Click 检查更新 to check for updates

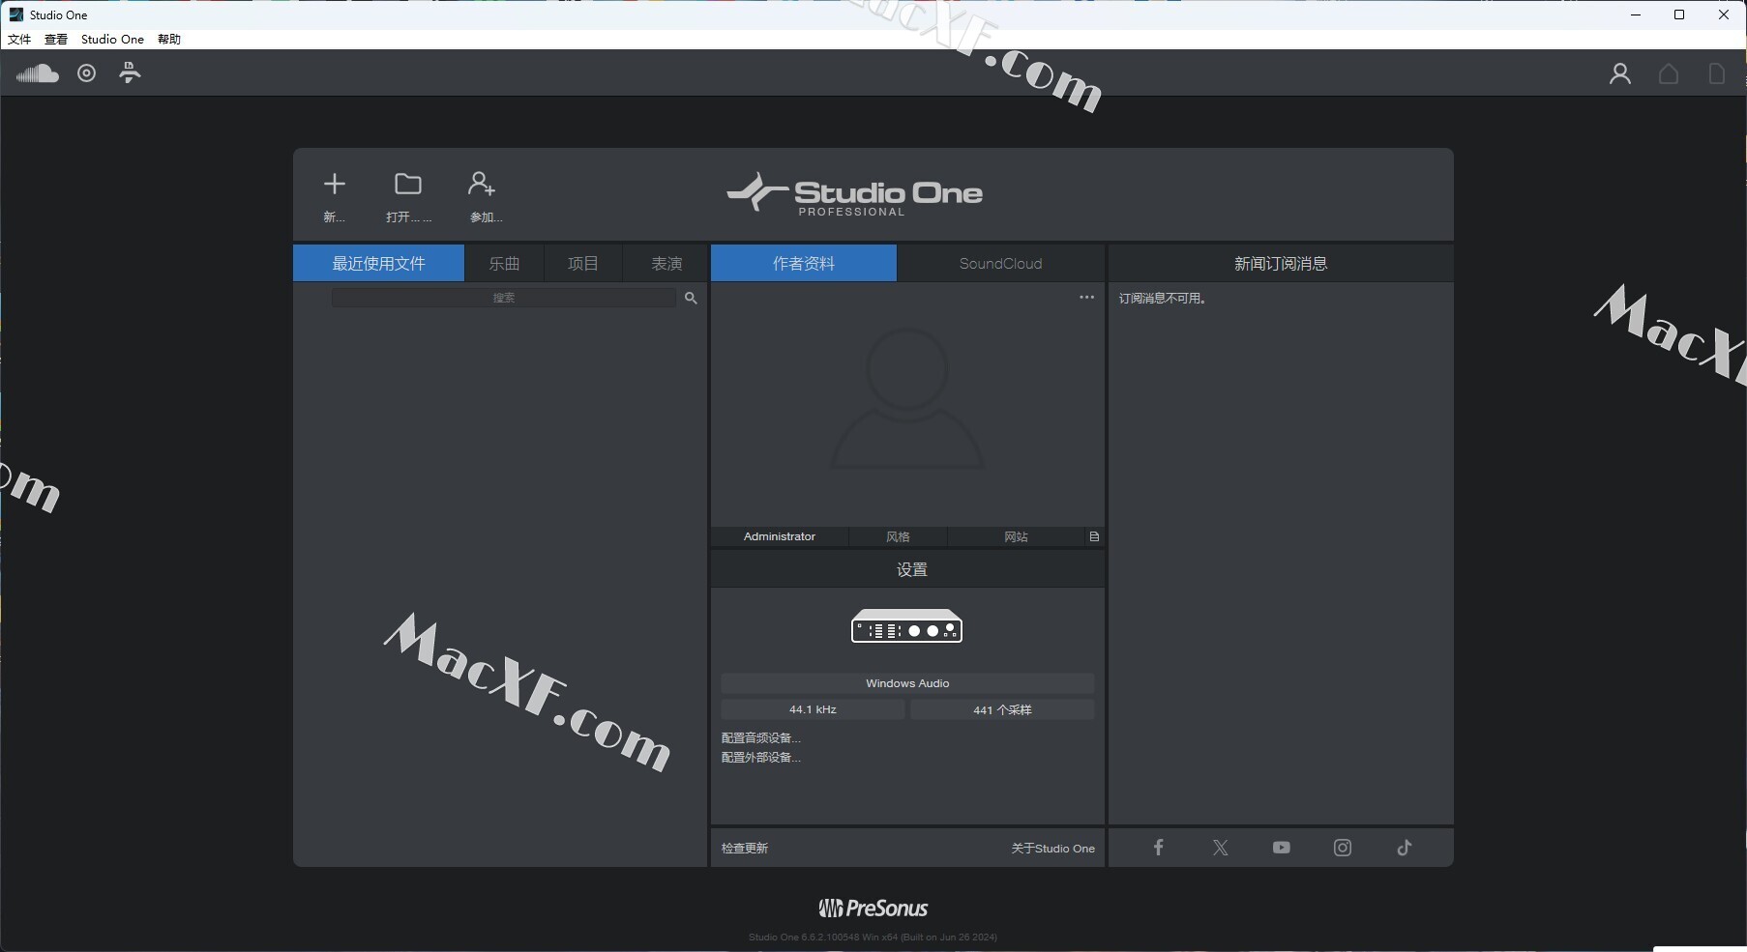[745, 848]
